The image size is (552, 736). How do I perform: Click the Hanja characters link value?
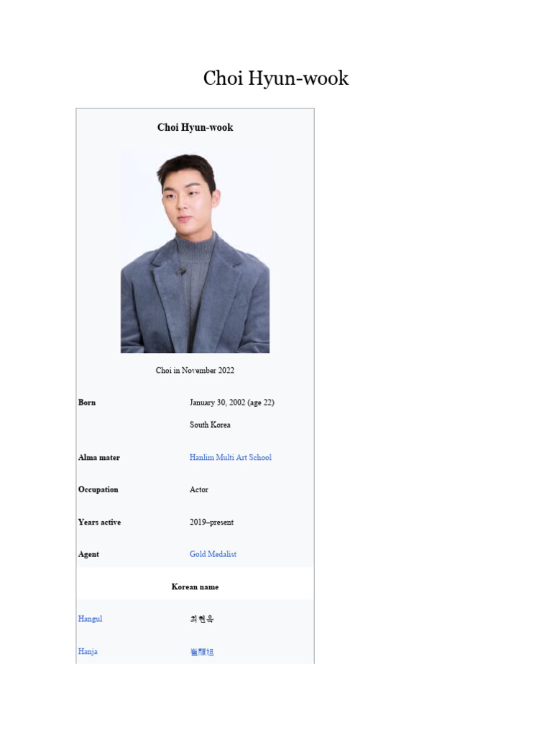pyautogui.click(x=202, y=651)
